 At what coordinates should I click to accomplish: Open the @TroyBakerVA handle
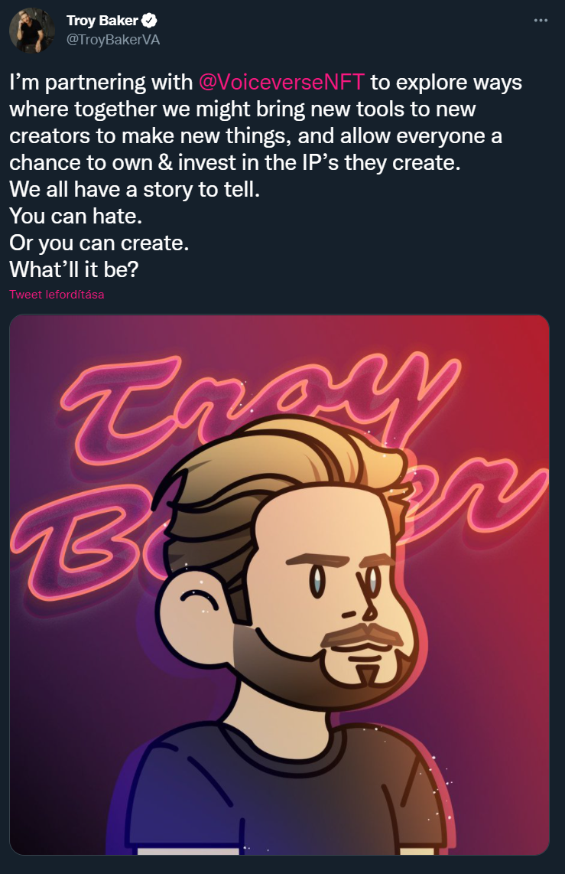pos(113,40)
